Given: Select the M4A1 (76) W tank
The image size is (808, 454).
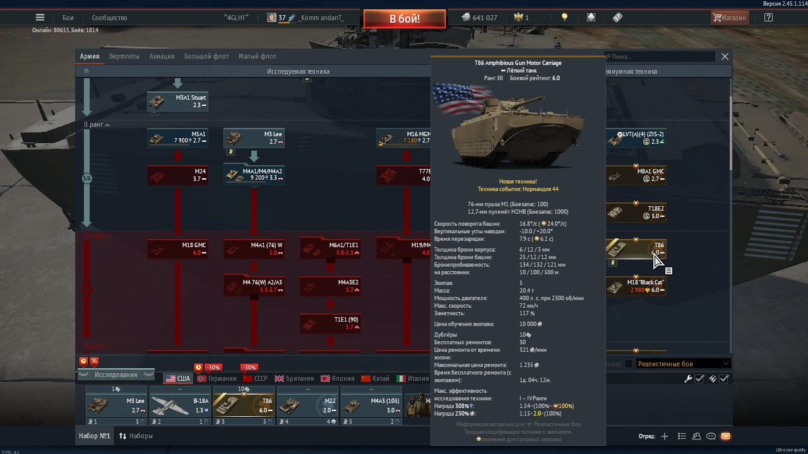Looking at the screenshot, I should [x=254, y=249].
